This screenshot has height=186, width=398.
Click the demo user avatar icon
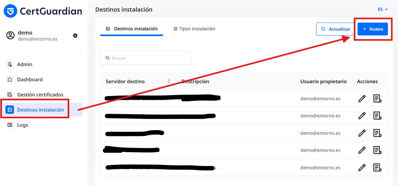pos(11,35)
